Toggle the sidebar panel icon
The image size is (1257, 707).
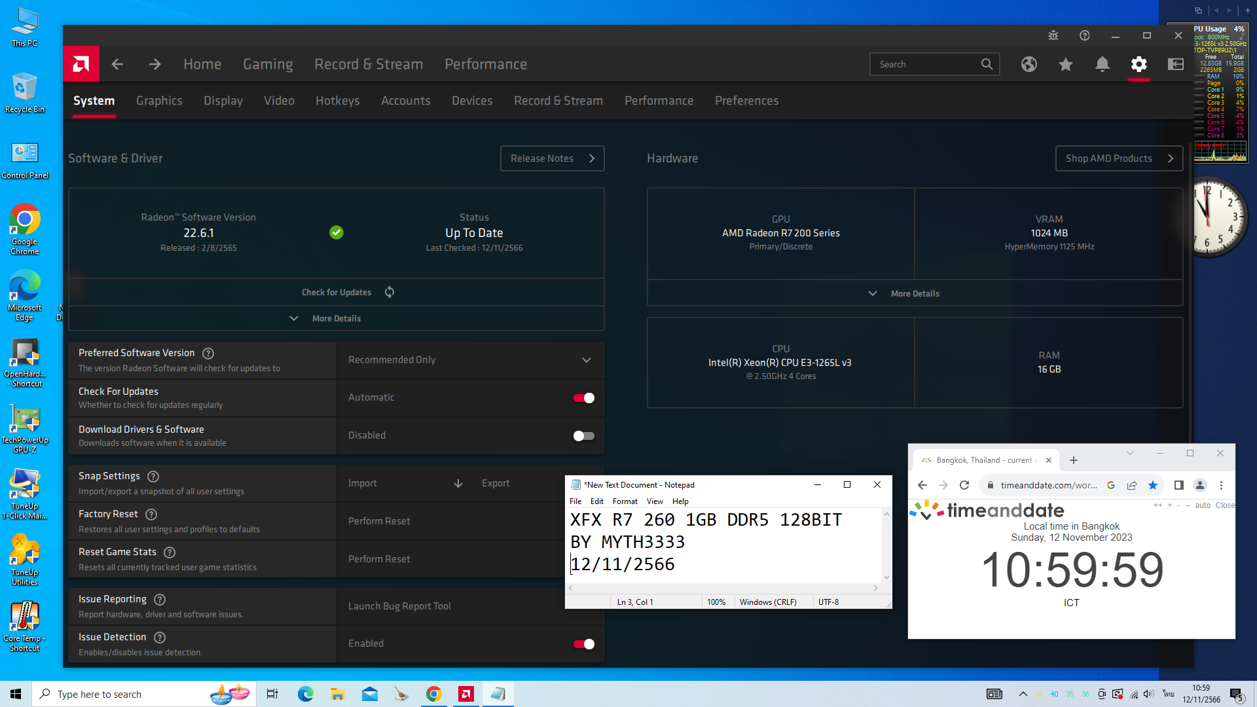(x=1176, y=64)
